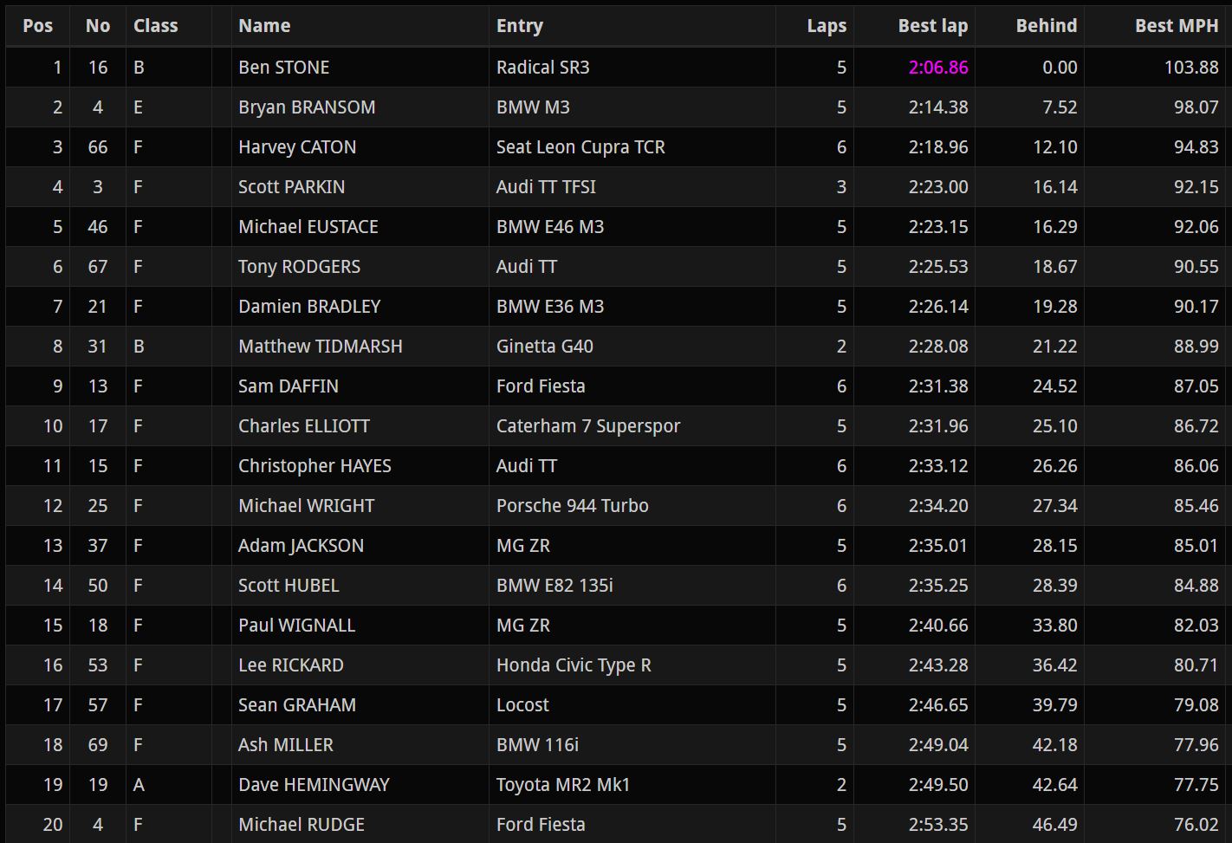1232x843 pixels.
Task: Click the purple 2:06.86 best lap time
Action: point(938,68)
